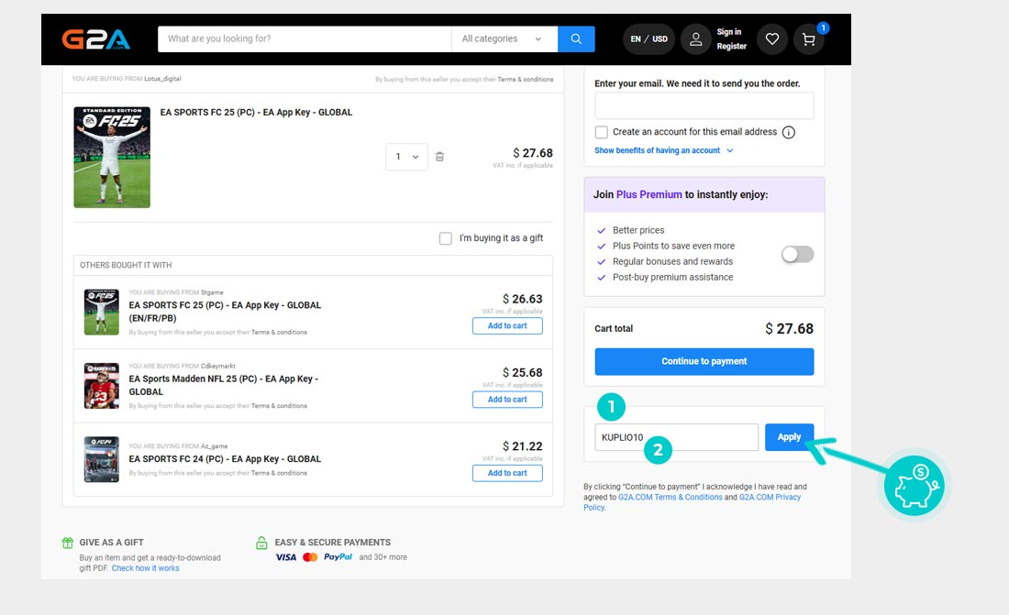Toggle the Plus Premium switch

[x=797, y=254]
